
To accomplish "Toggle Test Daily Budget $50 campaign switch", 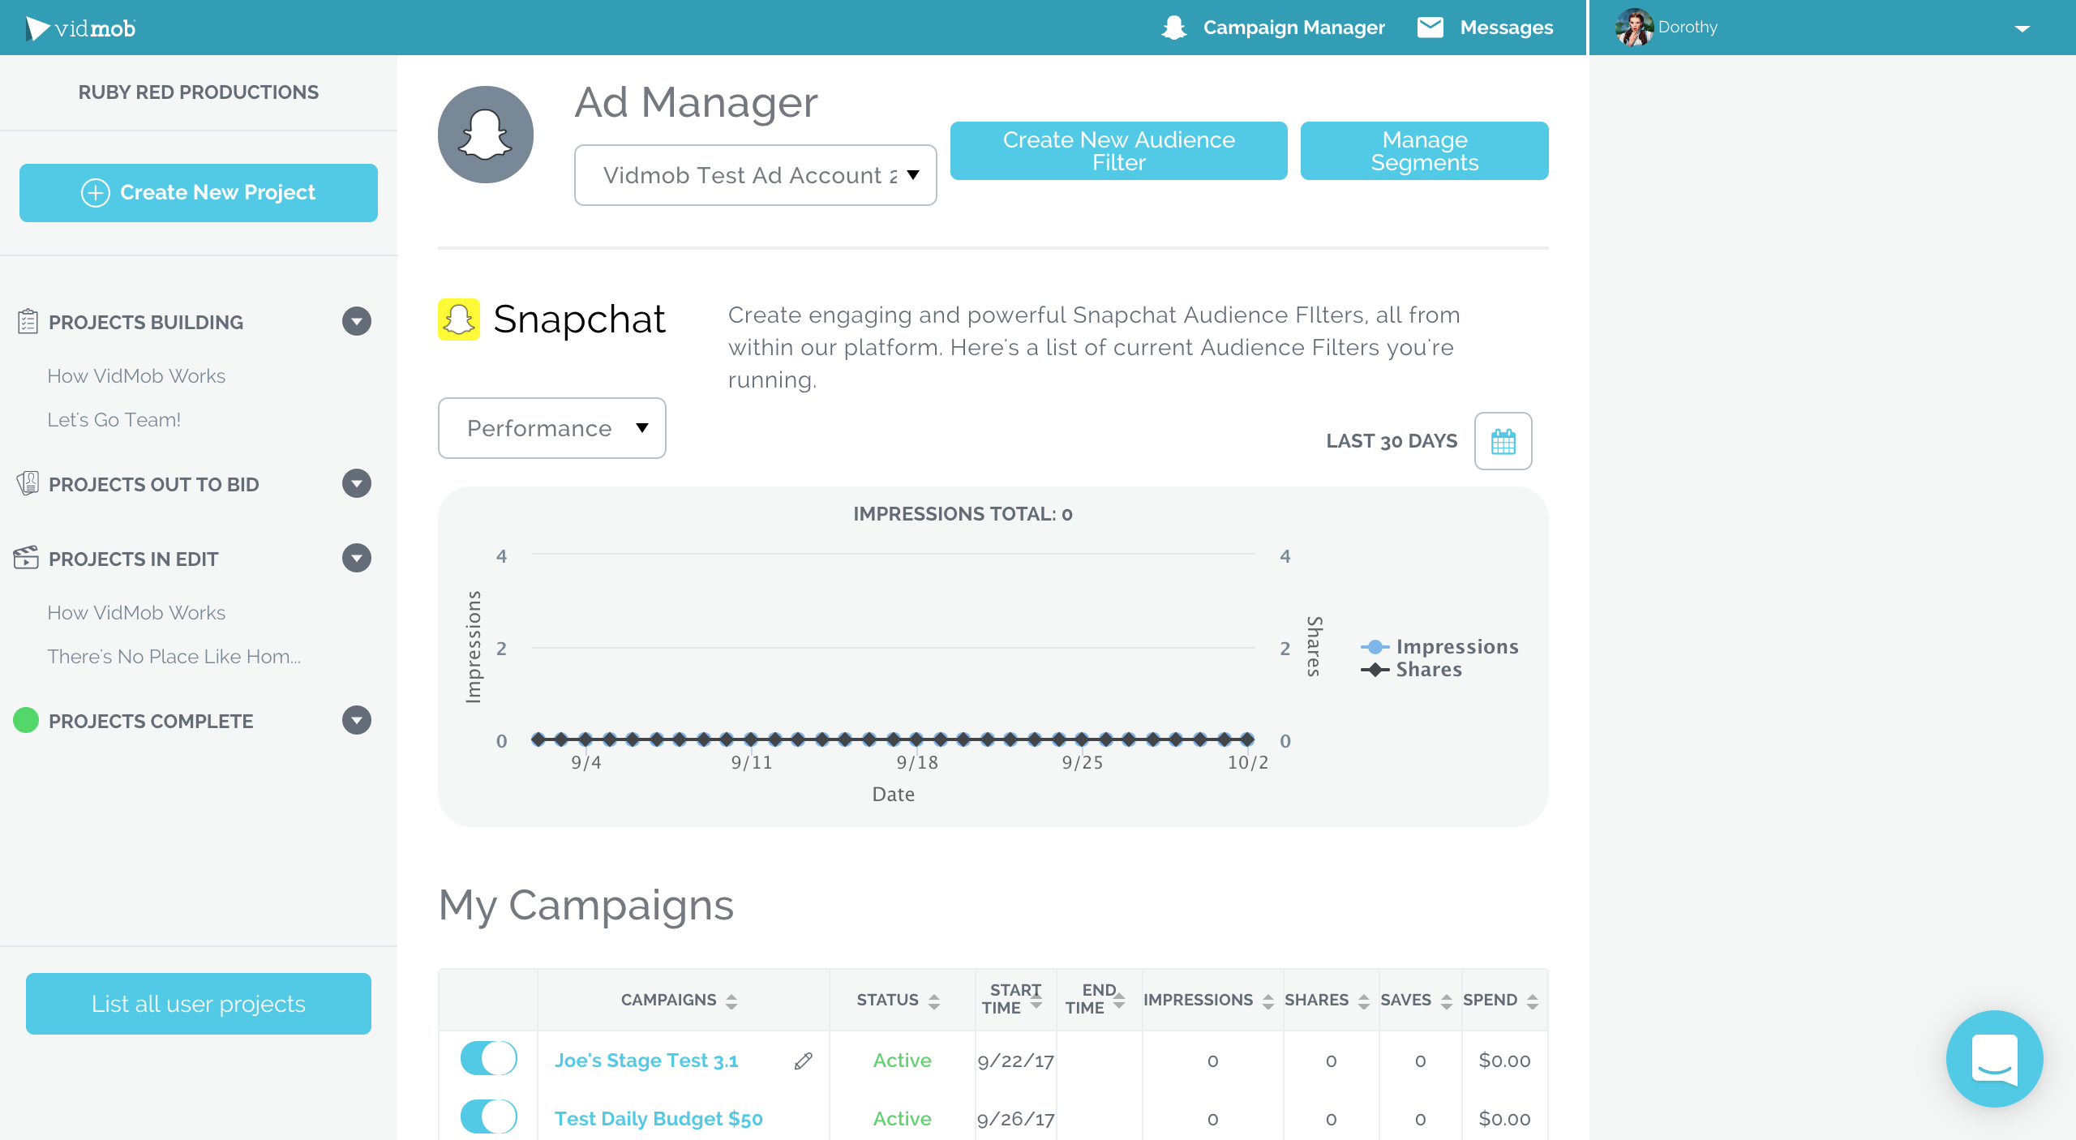I will (x=489, y=1116).
